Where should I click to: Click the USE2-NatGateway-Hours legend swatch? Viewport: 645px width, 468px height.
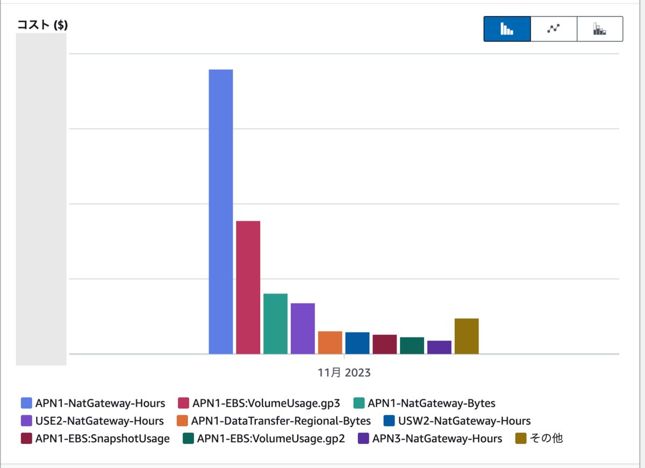tap(26, 421)
